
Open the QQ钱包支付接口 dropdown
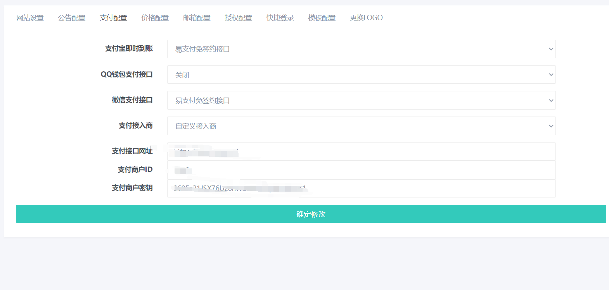coord(361,75)
